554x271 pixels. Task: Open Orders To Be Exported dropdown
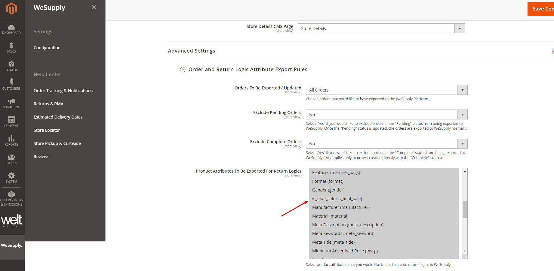386,90
